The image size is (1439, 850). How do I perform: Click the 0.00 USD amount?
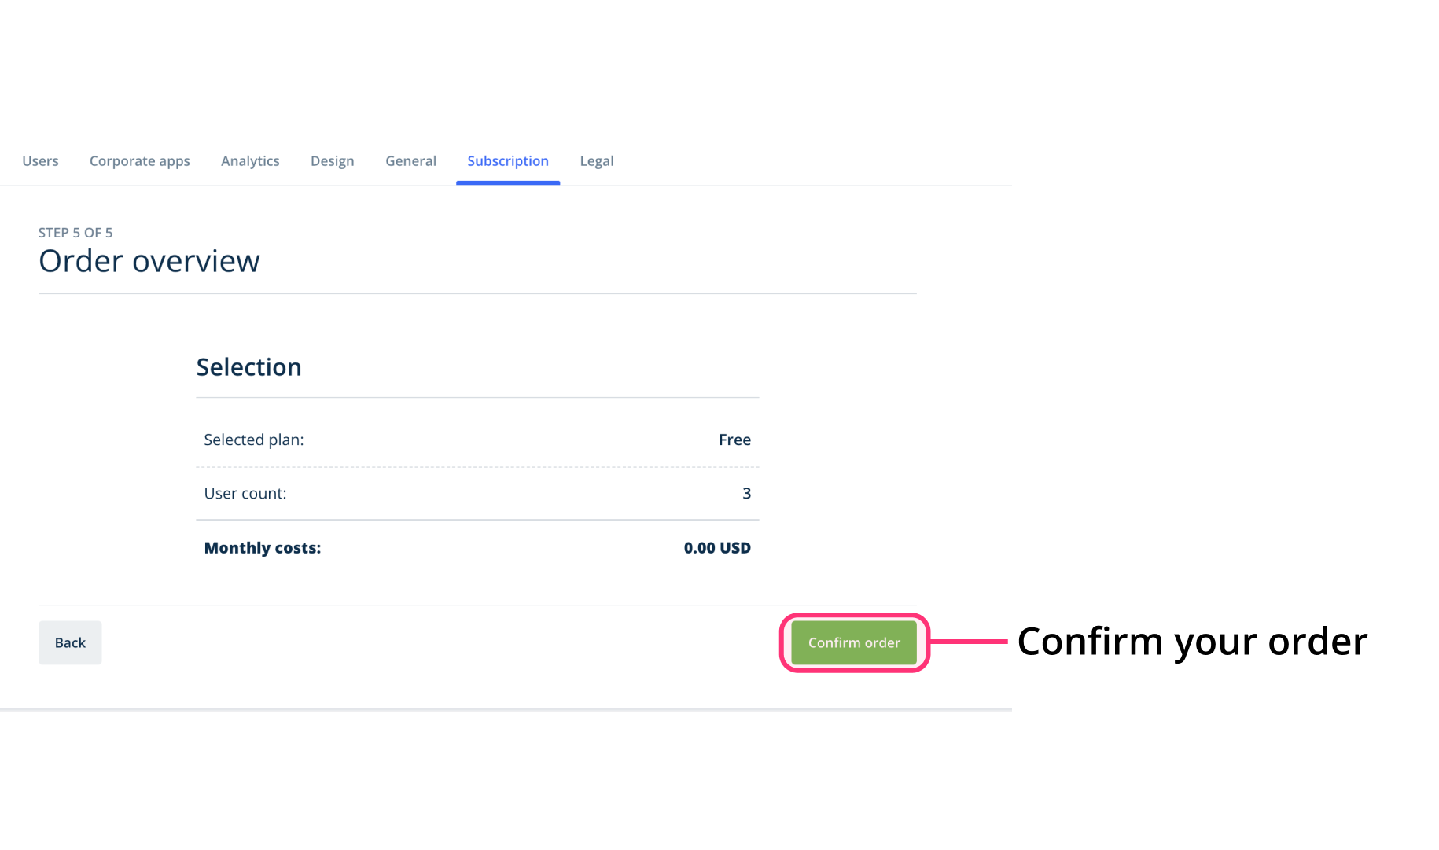[717, 548]
